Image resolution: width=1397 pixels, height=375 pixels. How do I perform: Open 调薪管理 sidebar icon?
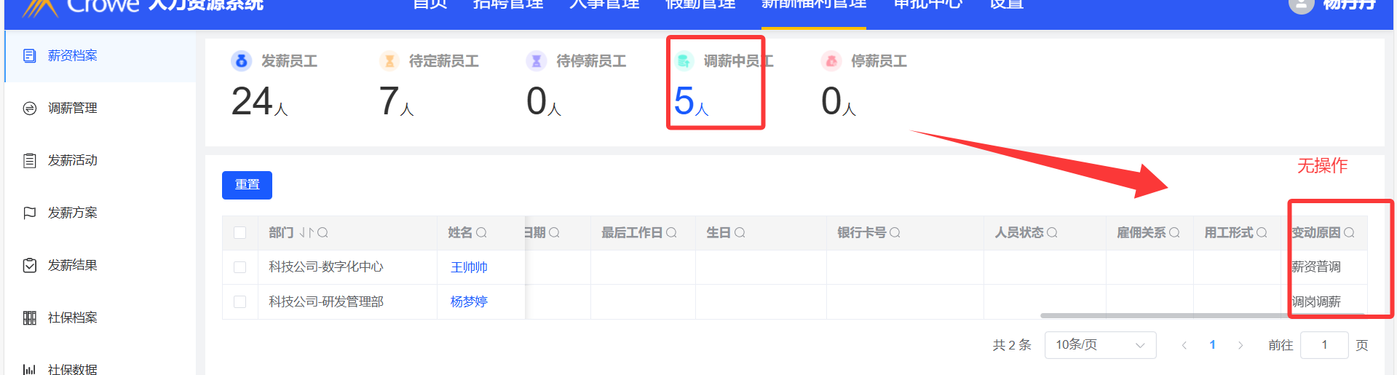pyautogui.click(x=30, y=108)
